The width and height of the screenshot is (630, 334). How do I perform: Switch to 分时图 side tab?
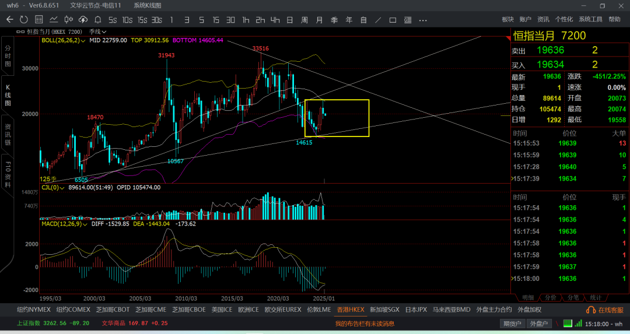(8, 56)
